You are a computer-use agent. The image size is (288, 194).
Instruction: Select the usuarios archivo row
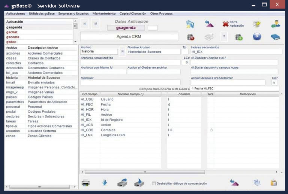pyautogui.click(x=41, y=131)
